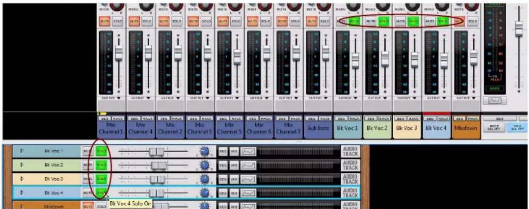This screenshot has width=529, height=209.
Task: Unsolo Bk Voc 2 sequencer track
Action: pyautogui.click(x=101, y=164)
